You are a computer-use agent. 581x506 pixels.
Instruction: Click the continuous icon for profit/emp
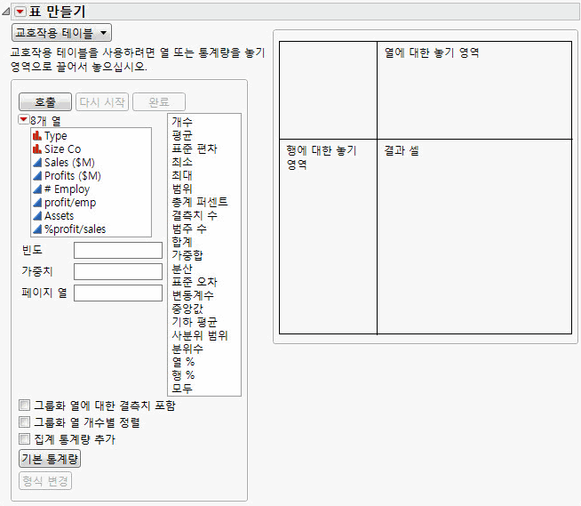coord(37,203)
